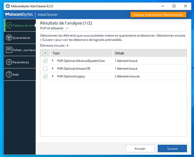Click Essayer la protection Malwarebytes button
Image resolution: width=194 pixels, height=157 pixels.
point(158,15)
